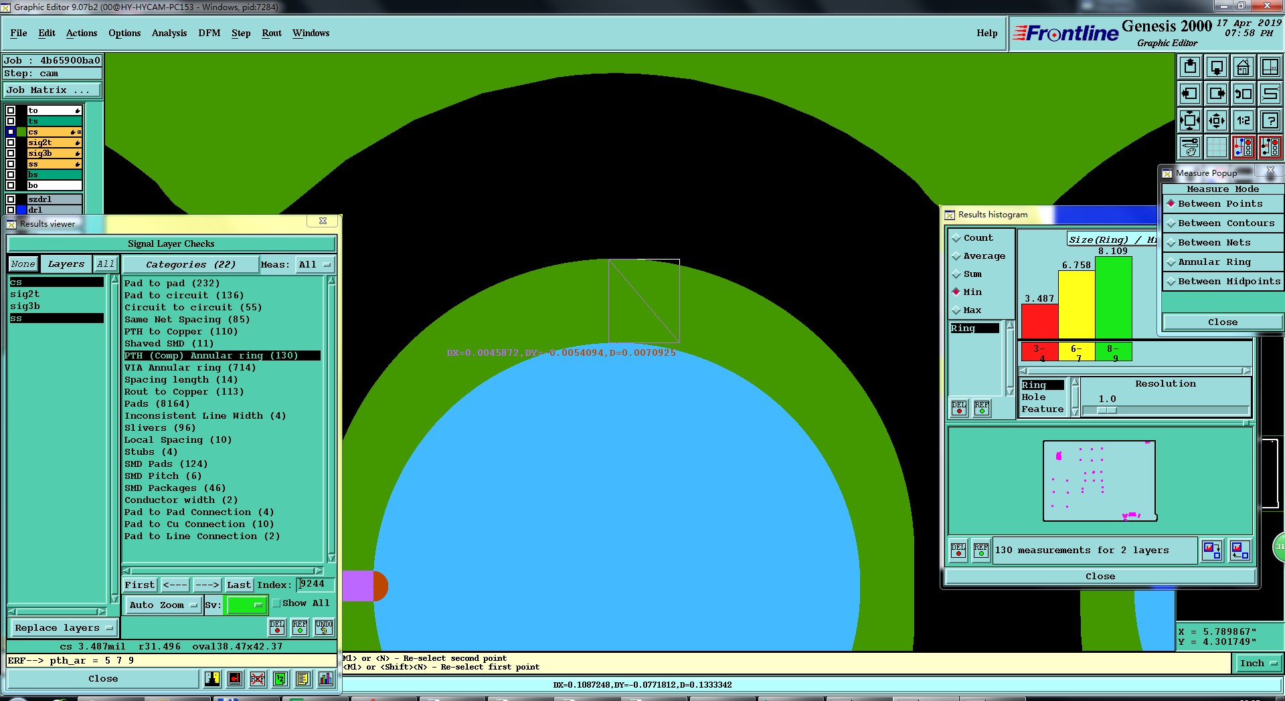Open the Auto Zoom dropdown
This screenshot has height=701, width=1285.
pyautogui.click(x=163, y=605)
